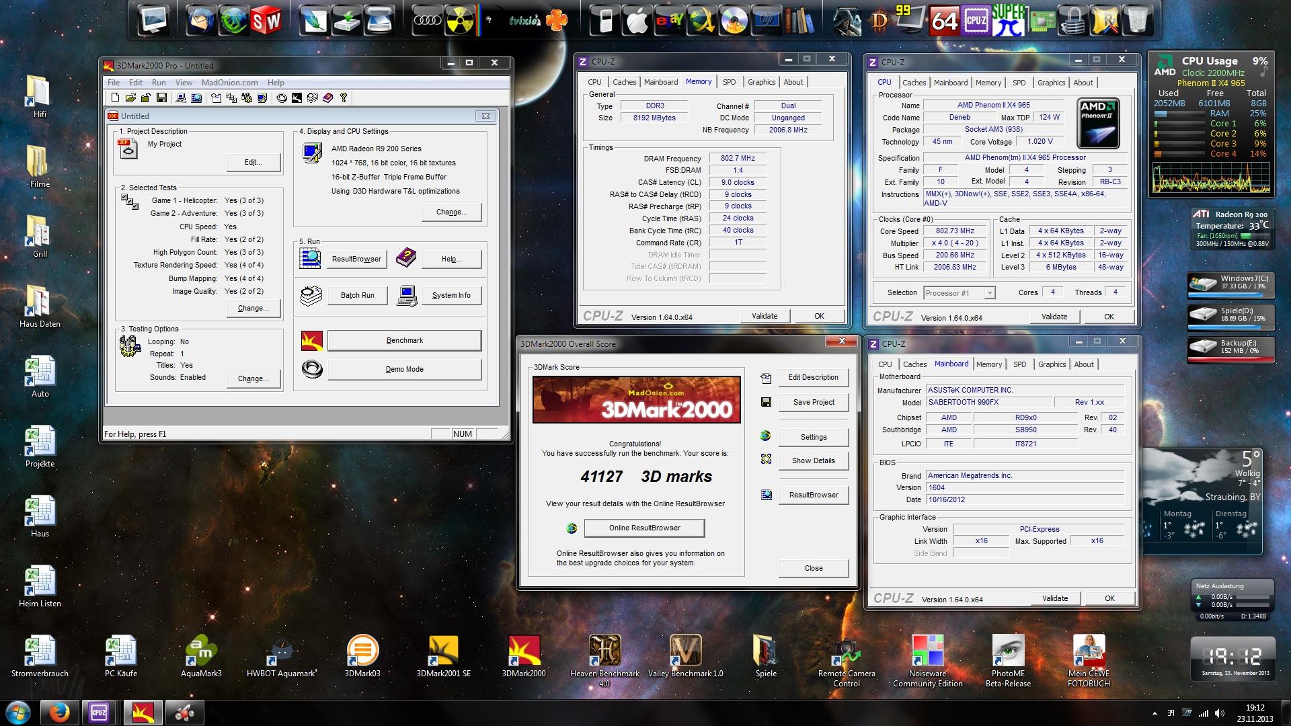
Task: Click the Diablo D icon in the top dock
Action: (x=879, y=21)
